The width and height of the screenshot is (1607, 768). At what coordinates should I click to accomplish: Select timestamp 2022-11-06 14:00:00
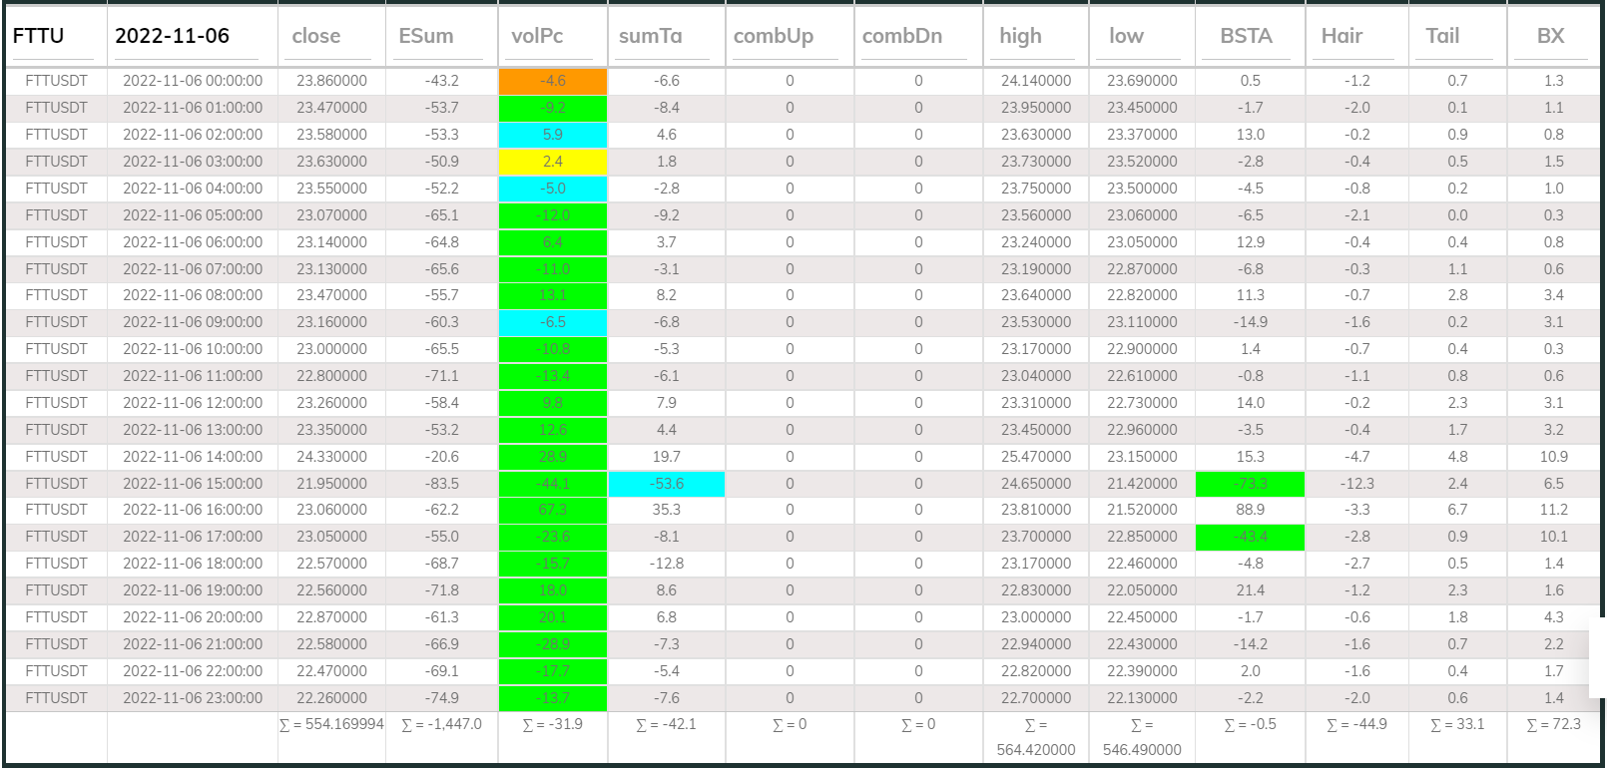coord(193,457)
